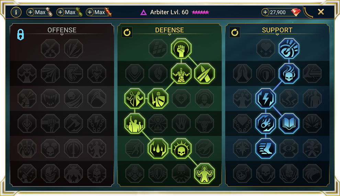Viewport: 340px width, 196px height.
Task: Click the three droplets Defense mastery
Action: (158, 149)
